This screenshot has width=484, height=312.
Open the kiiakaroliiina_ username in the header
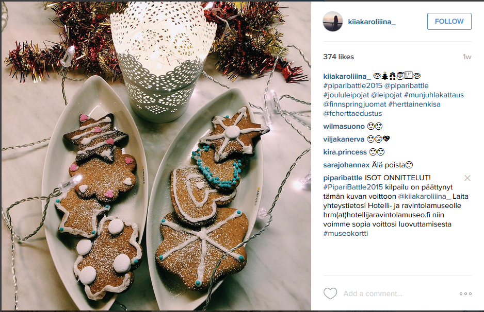coord(372,22)
